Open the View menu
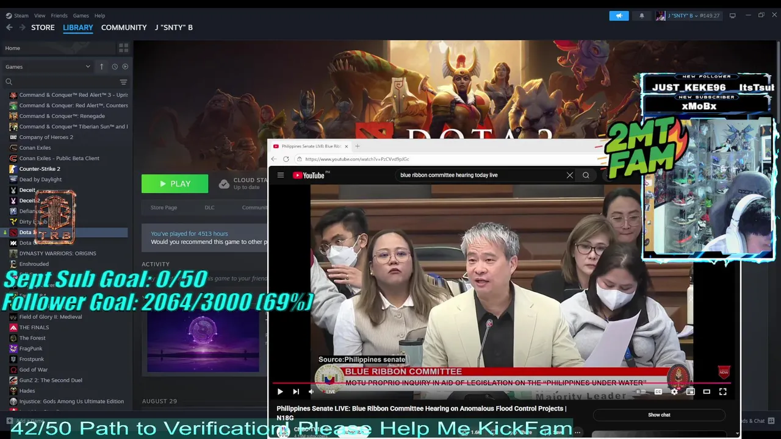781x439 pixels. tap(40, 16)
